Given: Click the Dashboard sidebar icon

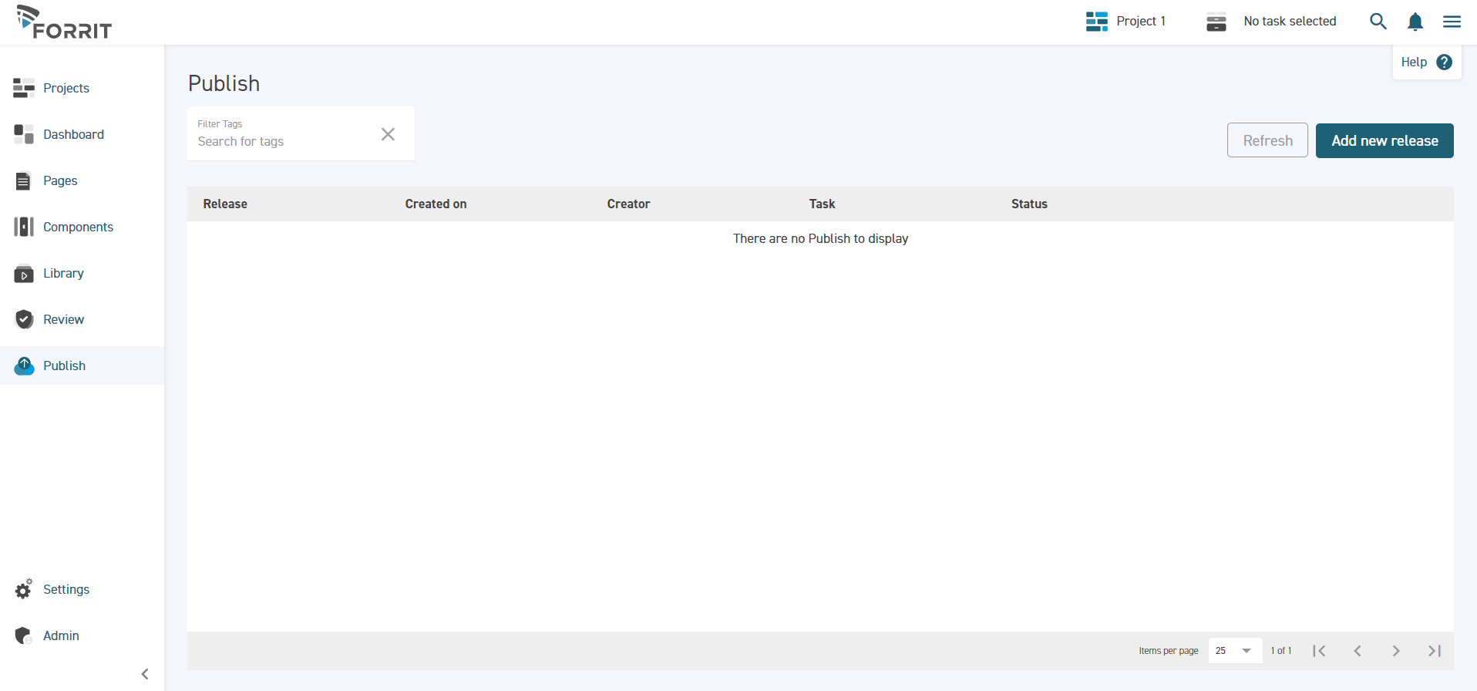Looking at the screenshot, I should pyautogui.click(x=24, y=134).
